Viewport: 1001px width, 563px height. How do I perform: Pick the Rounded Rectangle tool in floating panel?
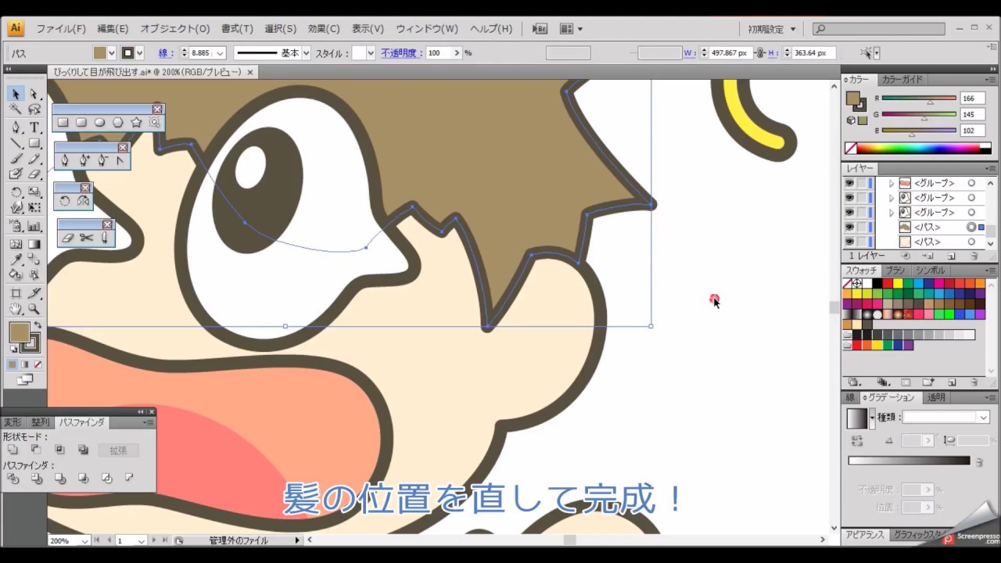[81, 122]
